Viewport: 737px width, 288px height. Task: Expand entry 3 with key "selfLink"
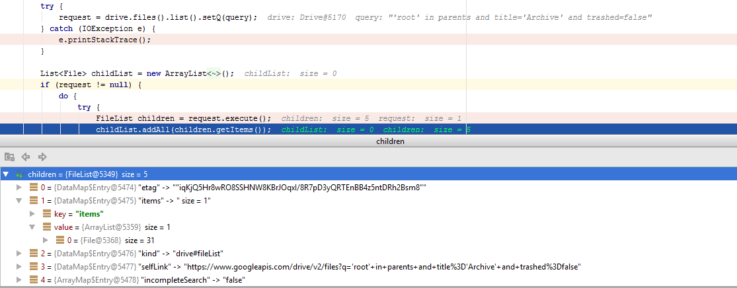[19, 267]
